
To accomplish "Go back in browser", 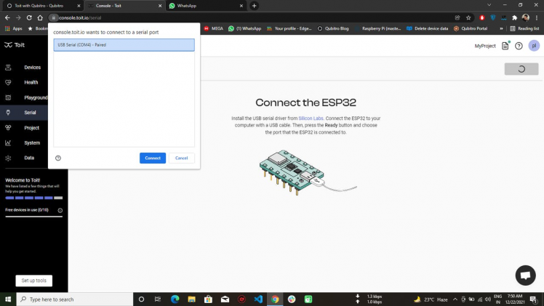I will [x=7, y=17].
